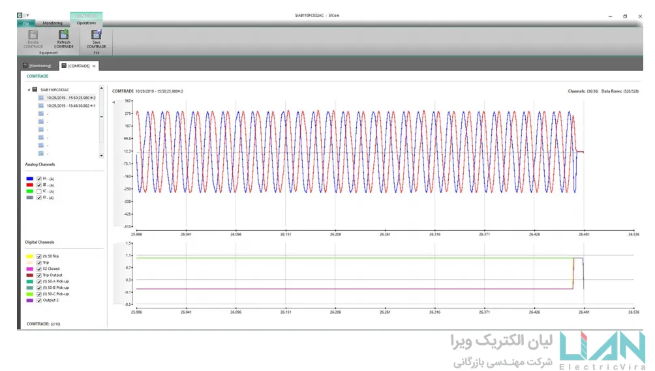Click the lime (1) 50-C Pick-up swatch
Viewport: 655px width, 371px height.
(29, 294)
